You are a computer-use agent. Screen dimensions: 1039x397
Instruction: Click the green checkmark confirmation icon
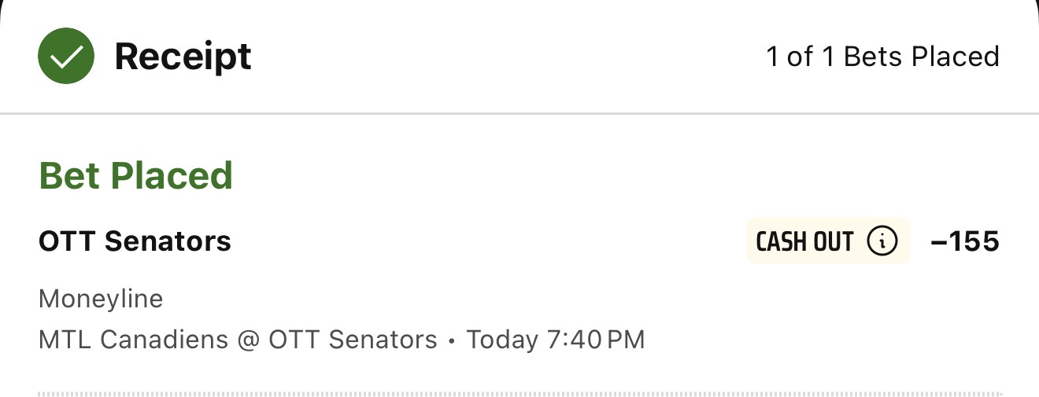tap(66, 57)
